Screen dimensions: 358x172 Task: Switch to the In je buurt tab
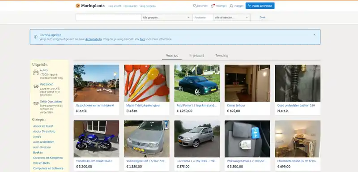point(196,56)
